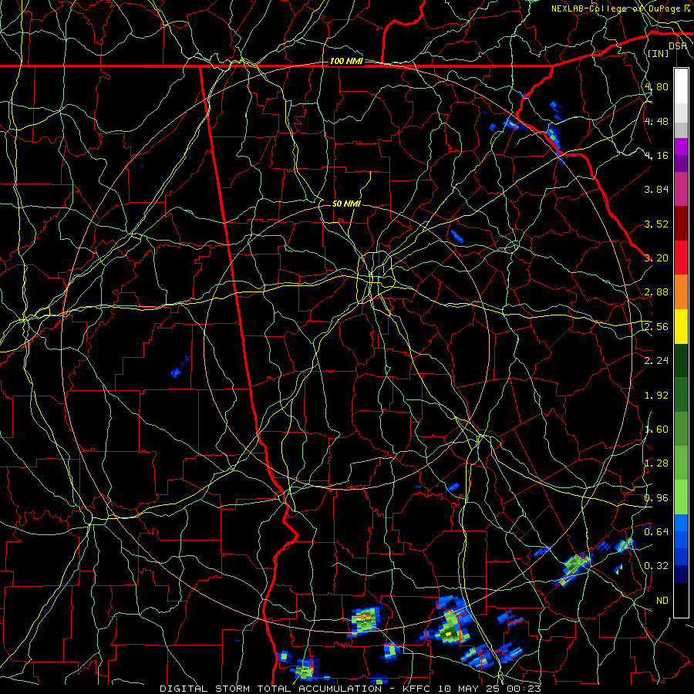The width and height of the screenshot is (694, 694).
Task: Select the 1.92 legend value
Action: 656,396
